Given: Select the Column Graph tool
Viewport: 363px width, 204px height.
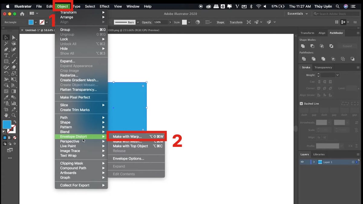Looking at the screenshot, I should 14,103.
